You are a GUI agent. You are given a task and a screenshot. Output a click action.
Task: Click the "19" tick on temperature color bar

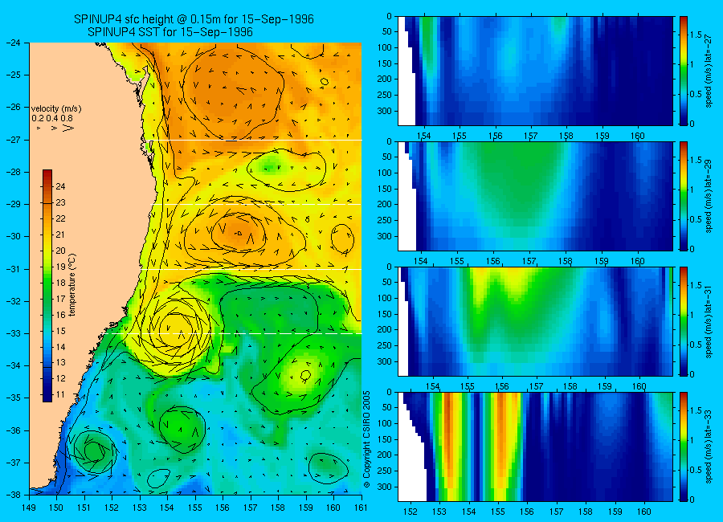(x=60, y=267)
